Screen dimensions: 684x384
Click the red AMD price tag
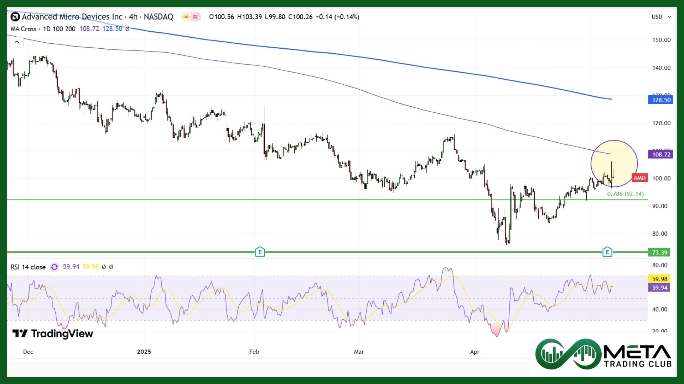click(639, 178)
